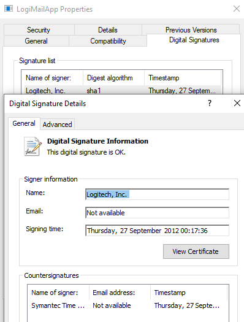Image resolution: width=244 pixels, height=322 pixels.
Task: Switch to the Details tab
Action: 108,30
